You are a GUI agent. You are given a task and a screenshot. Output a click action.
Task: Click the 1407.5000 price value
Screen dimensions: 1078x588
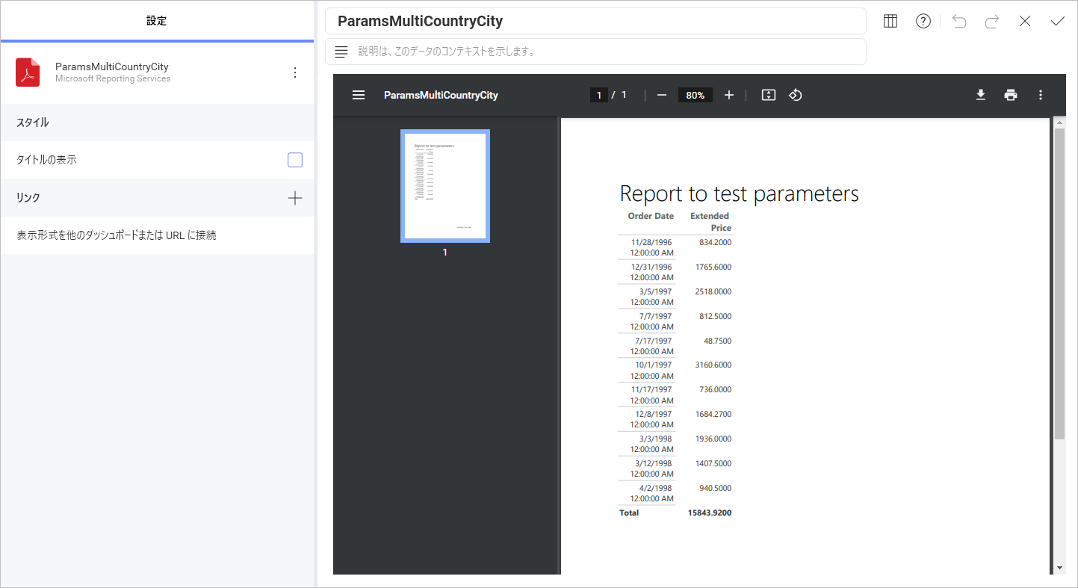(x=713, y=463)
